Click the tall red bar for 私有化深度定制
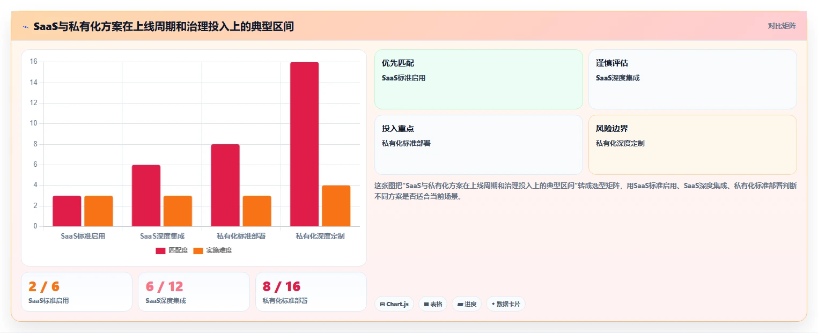Screen dimensions: 818x333 click(x=304, y=144)
